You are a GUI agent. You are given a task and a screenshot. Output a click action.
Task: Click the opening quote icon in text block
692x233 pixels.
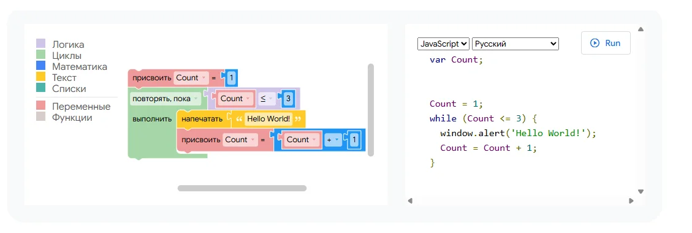[239, 119]
